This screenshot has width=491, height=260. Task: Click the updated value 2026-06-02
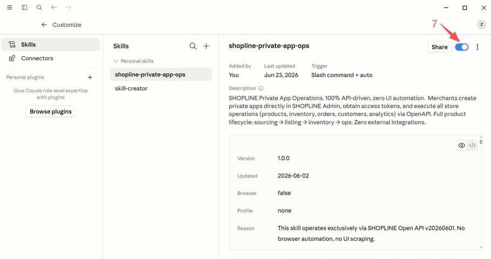(x=293, y=176)
